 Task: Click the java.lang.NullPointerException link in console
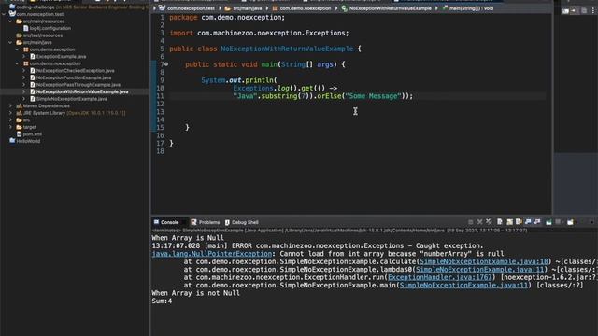pos(212,254)
